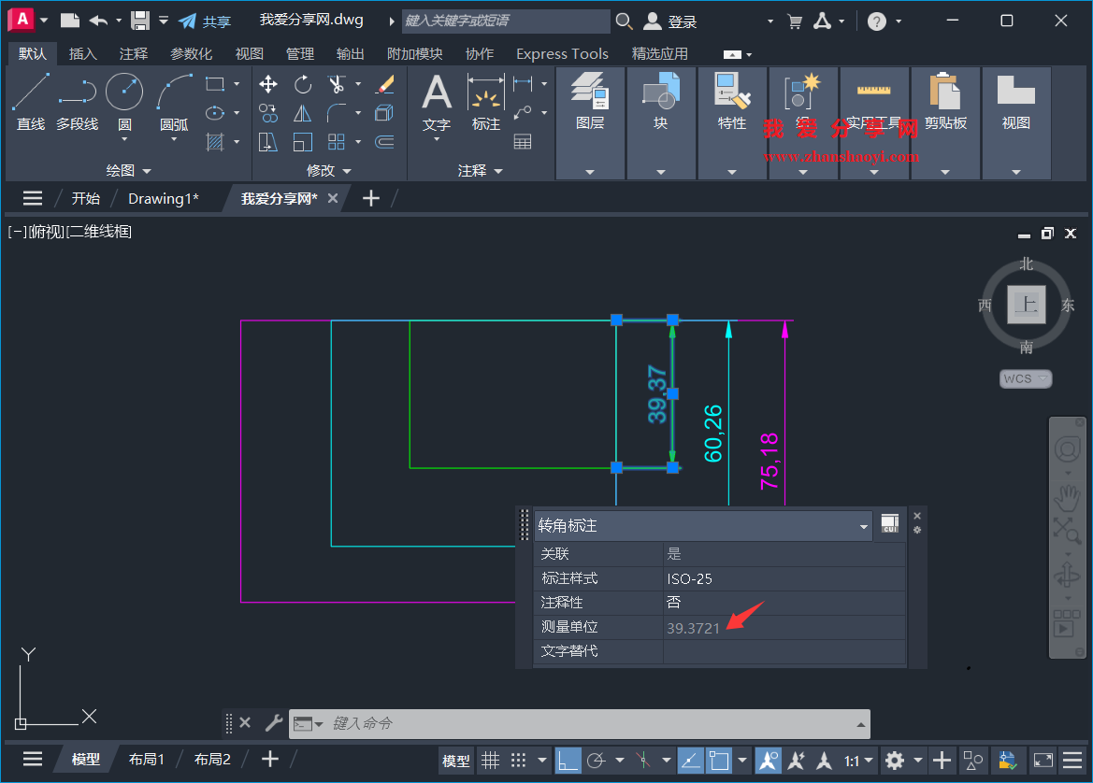Click the Linear dimension icon
This screenshot has width=1093, height=783.
coord(523,84)
